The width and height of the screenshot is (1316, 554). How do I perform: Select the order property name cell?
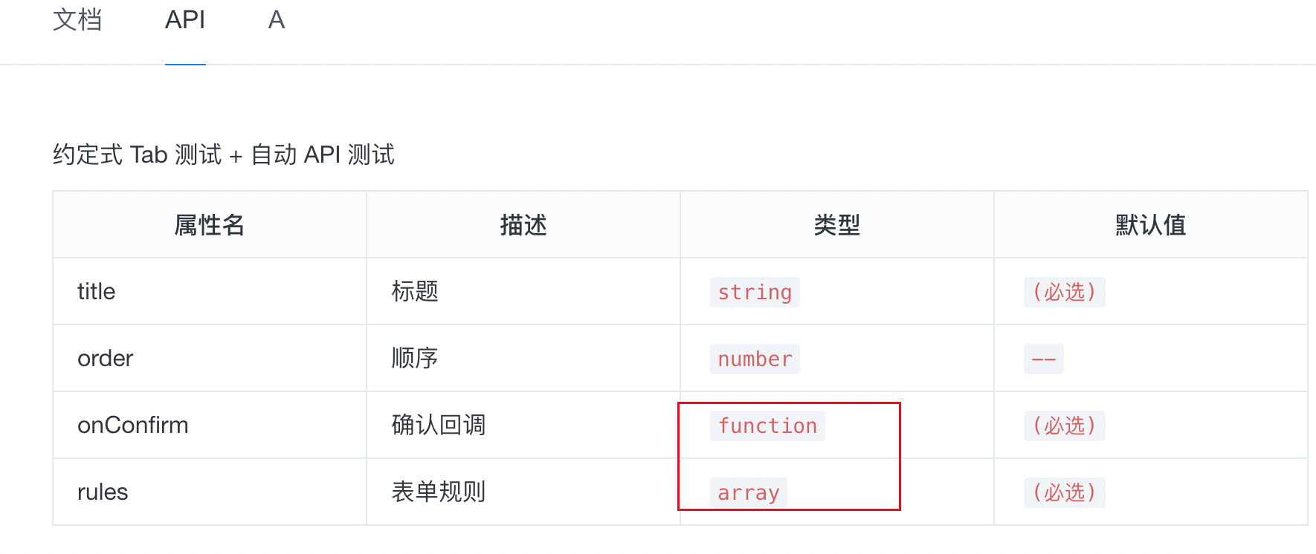click(x=106, y=359)
